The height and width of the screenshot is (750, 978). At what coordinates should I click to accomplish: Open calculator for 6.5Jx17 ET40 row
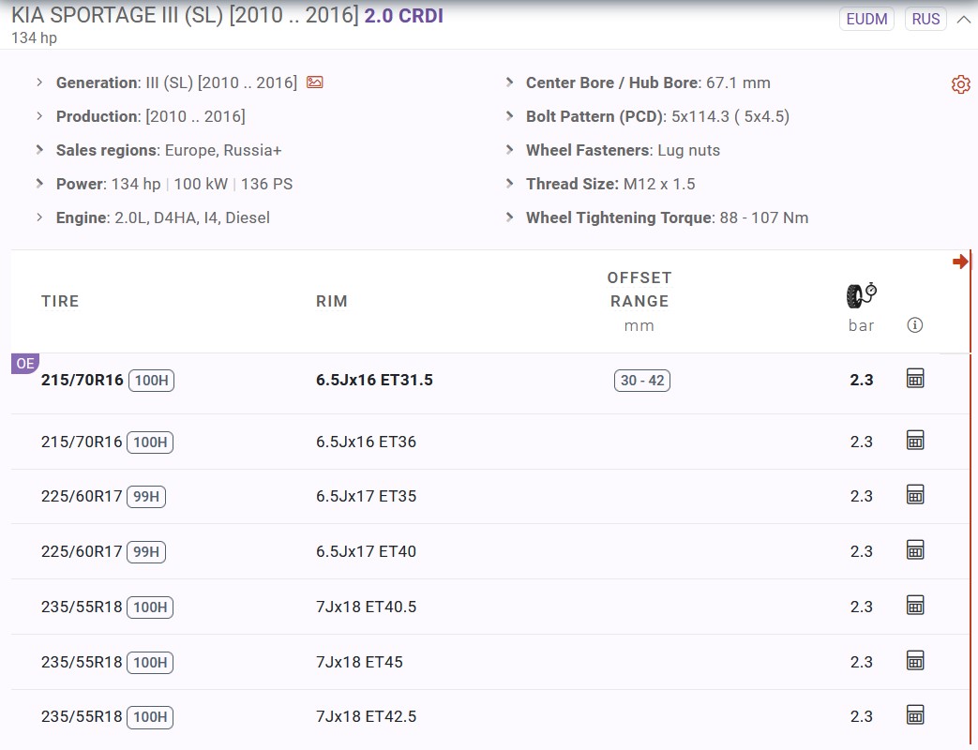point(915,550)
